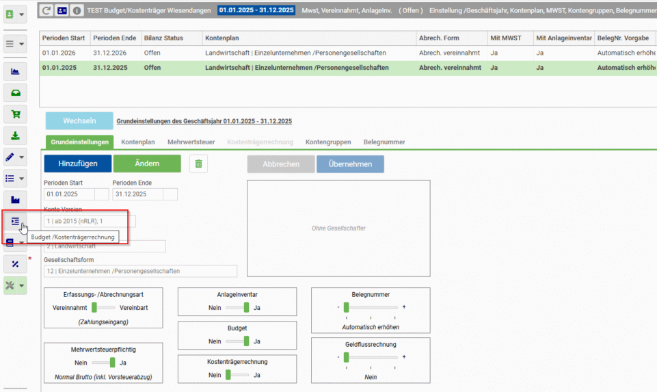Switch to the Mehrwertsteuer tab
This screenshot has height=392, width=657.
click(191, 142)
